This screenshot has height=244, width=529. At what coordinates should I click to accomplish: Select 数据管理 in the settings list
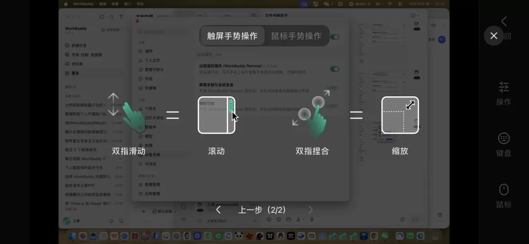(149, 185)
